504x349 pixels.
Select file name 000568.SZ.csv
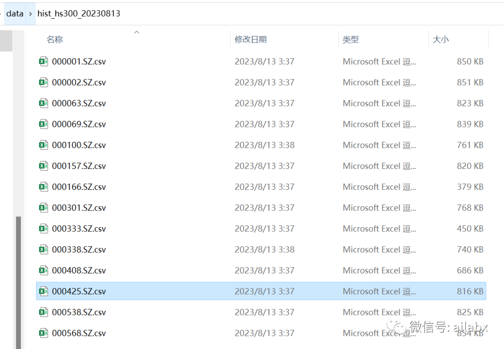pos(79,333)
